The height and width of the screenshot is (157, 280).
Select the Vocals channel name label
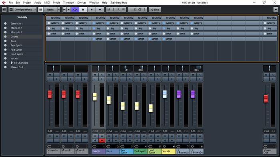(x=168, y=151)
